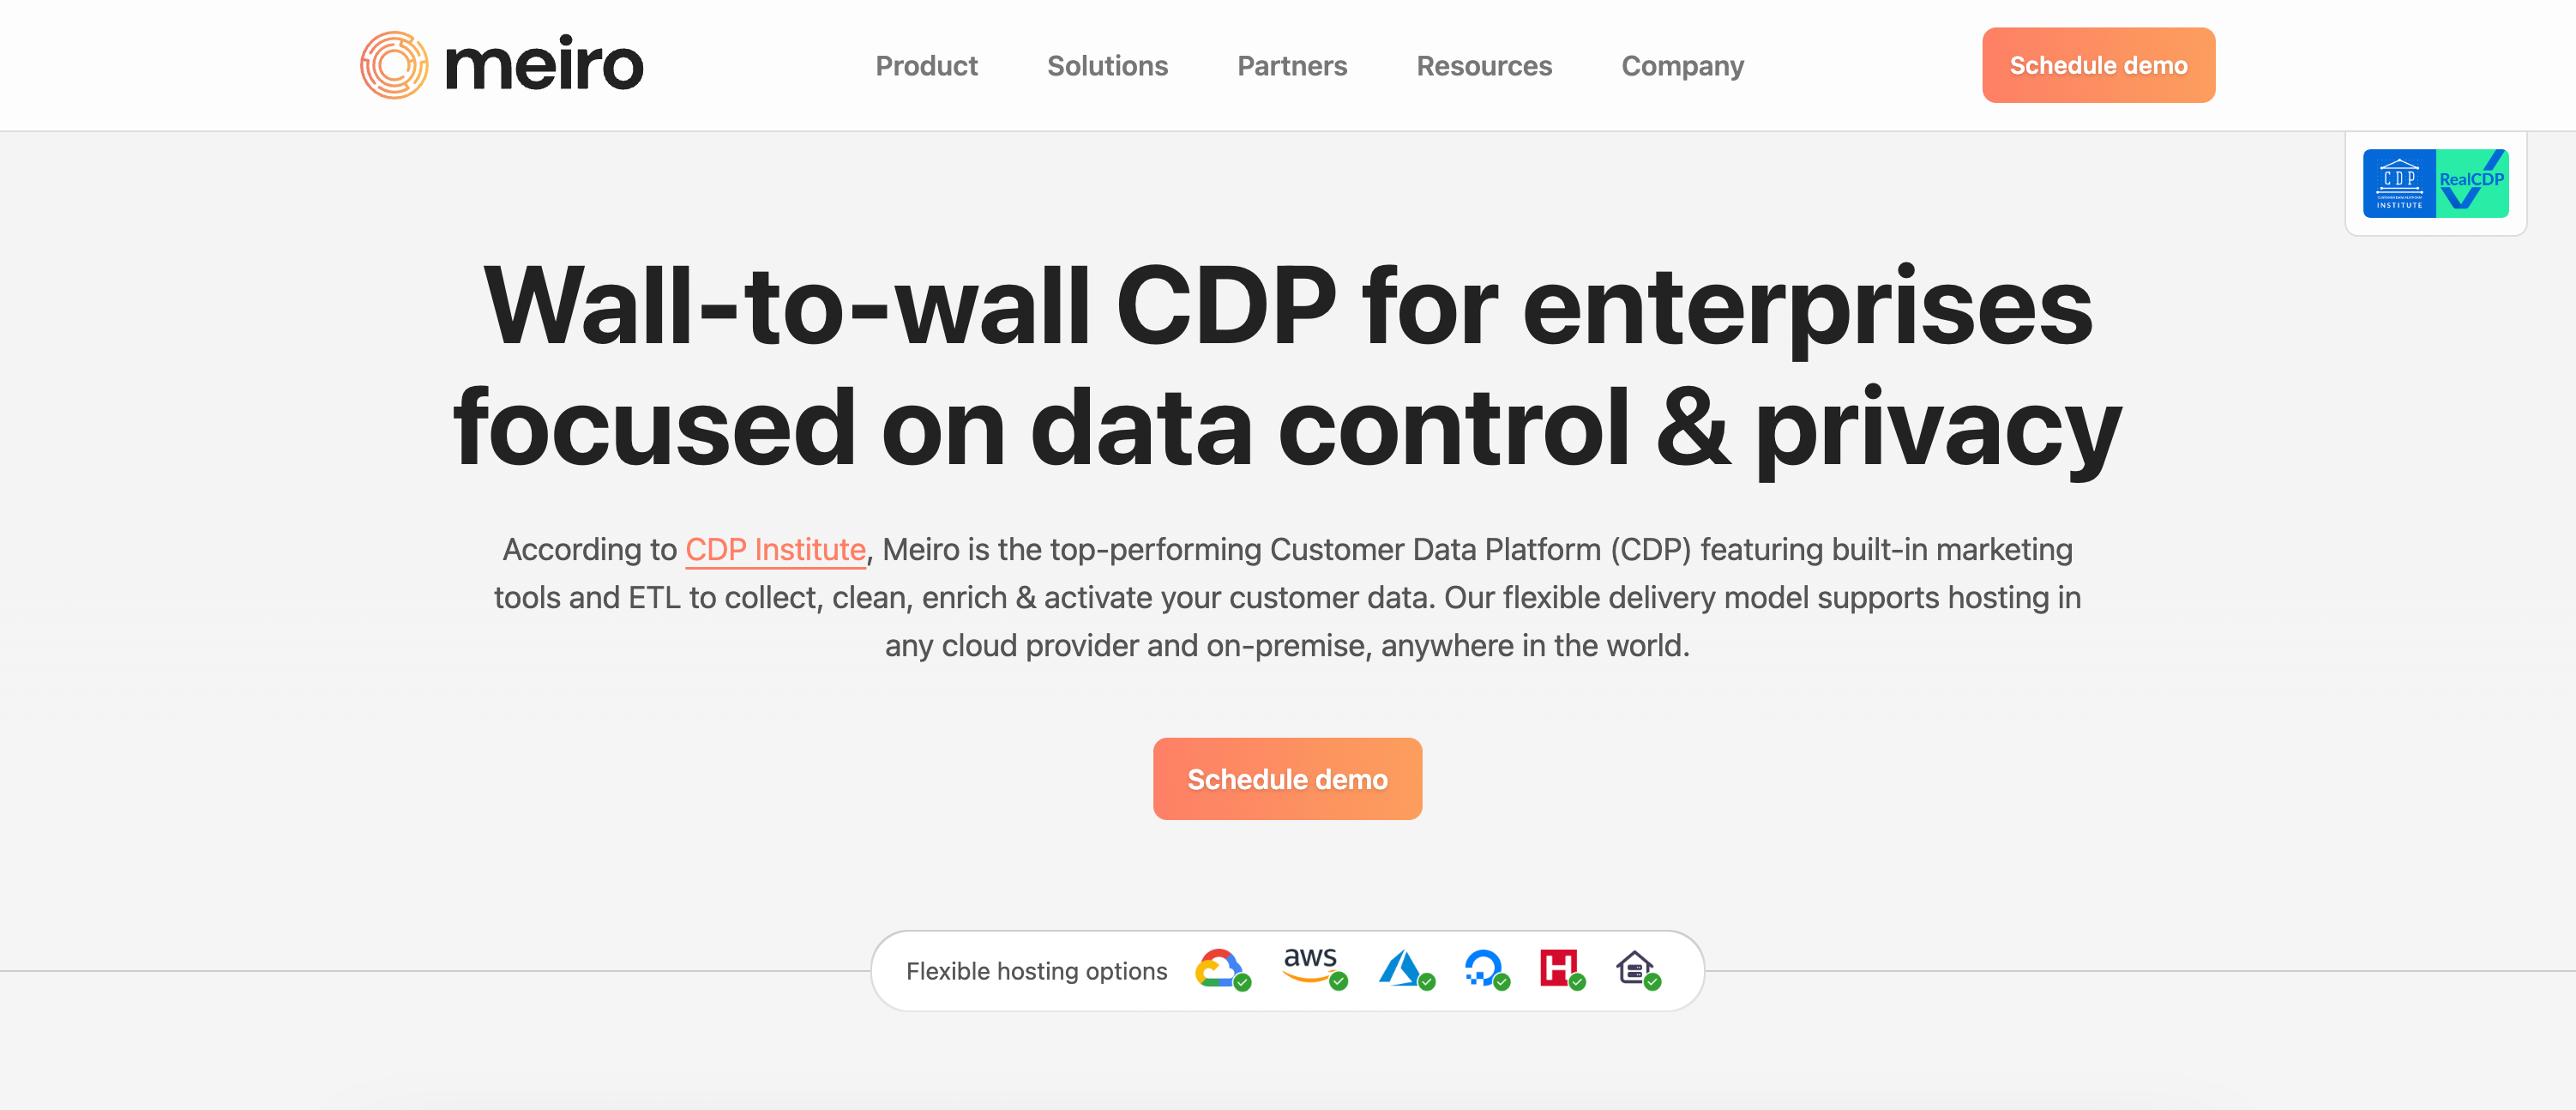
Task: Select Company in the navigation bar
Action: [1682, 66]
